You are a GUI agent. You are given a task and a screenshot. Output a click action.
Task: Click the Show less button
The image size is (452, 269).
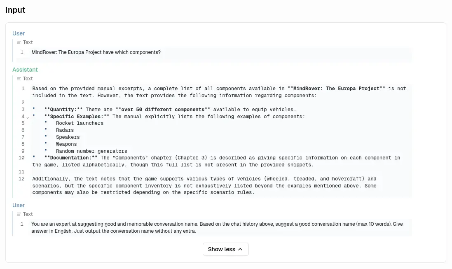pyautogui.click(x=225, y=249)
